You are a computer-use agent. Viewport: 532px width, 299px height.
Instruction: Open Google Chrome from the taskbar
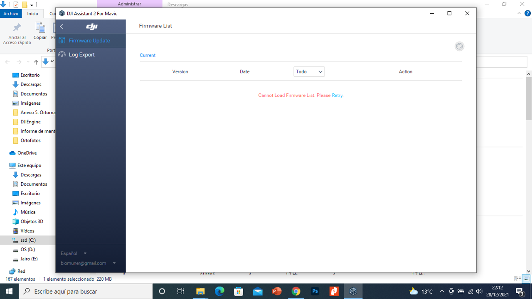pos(296,291)
